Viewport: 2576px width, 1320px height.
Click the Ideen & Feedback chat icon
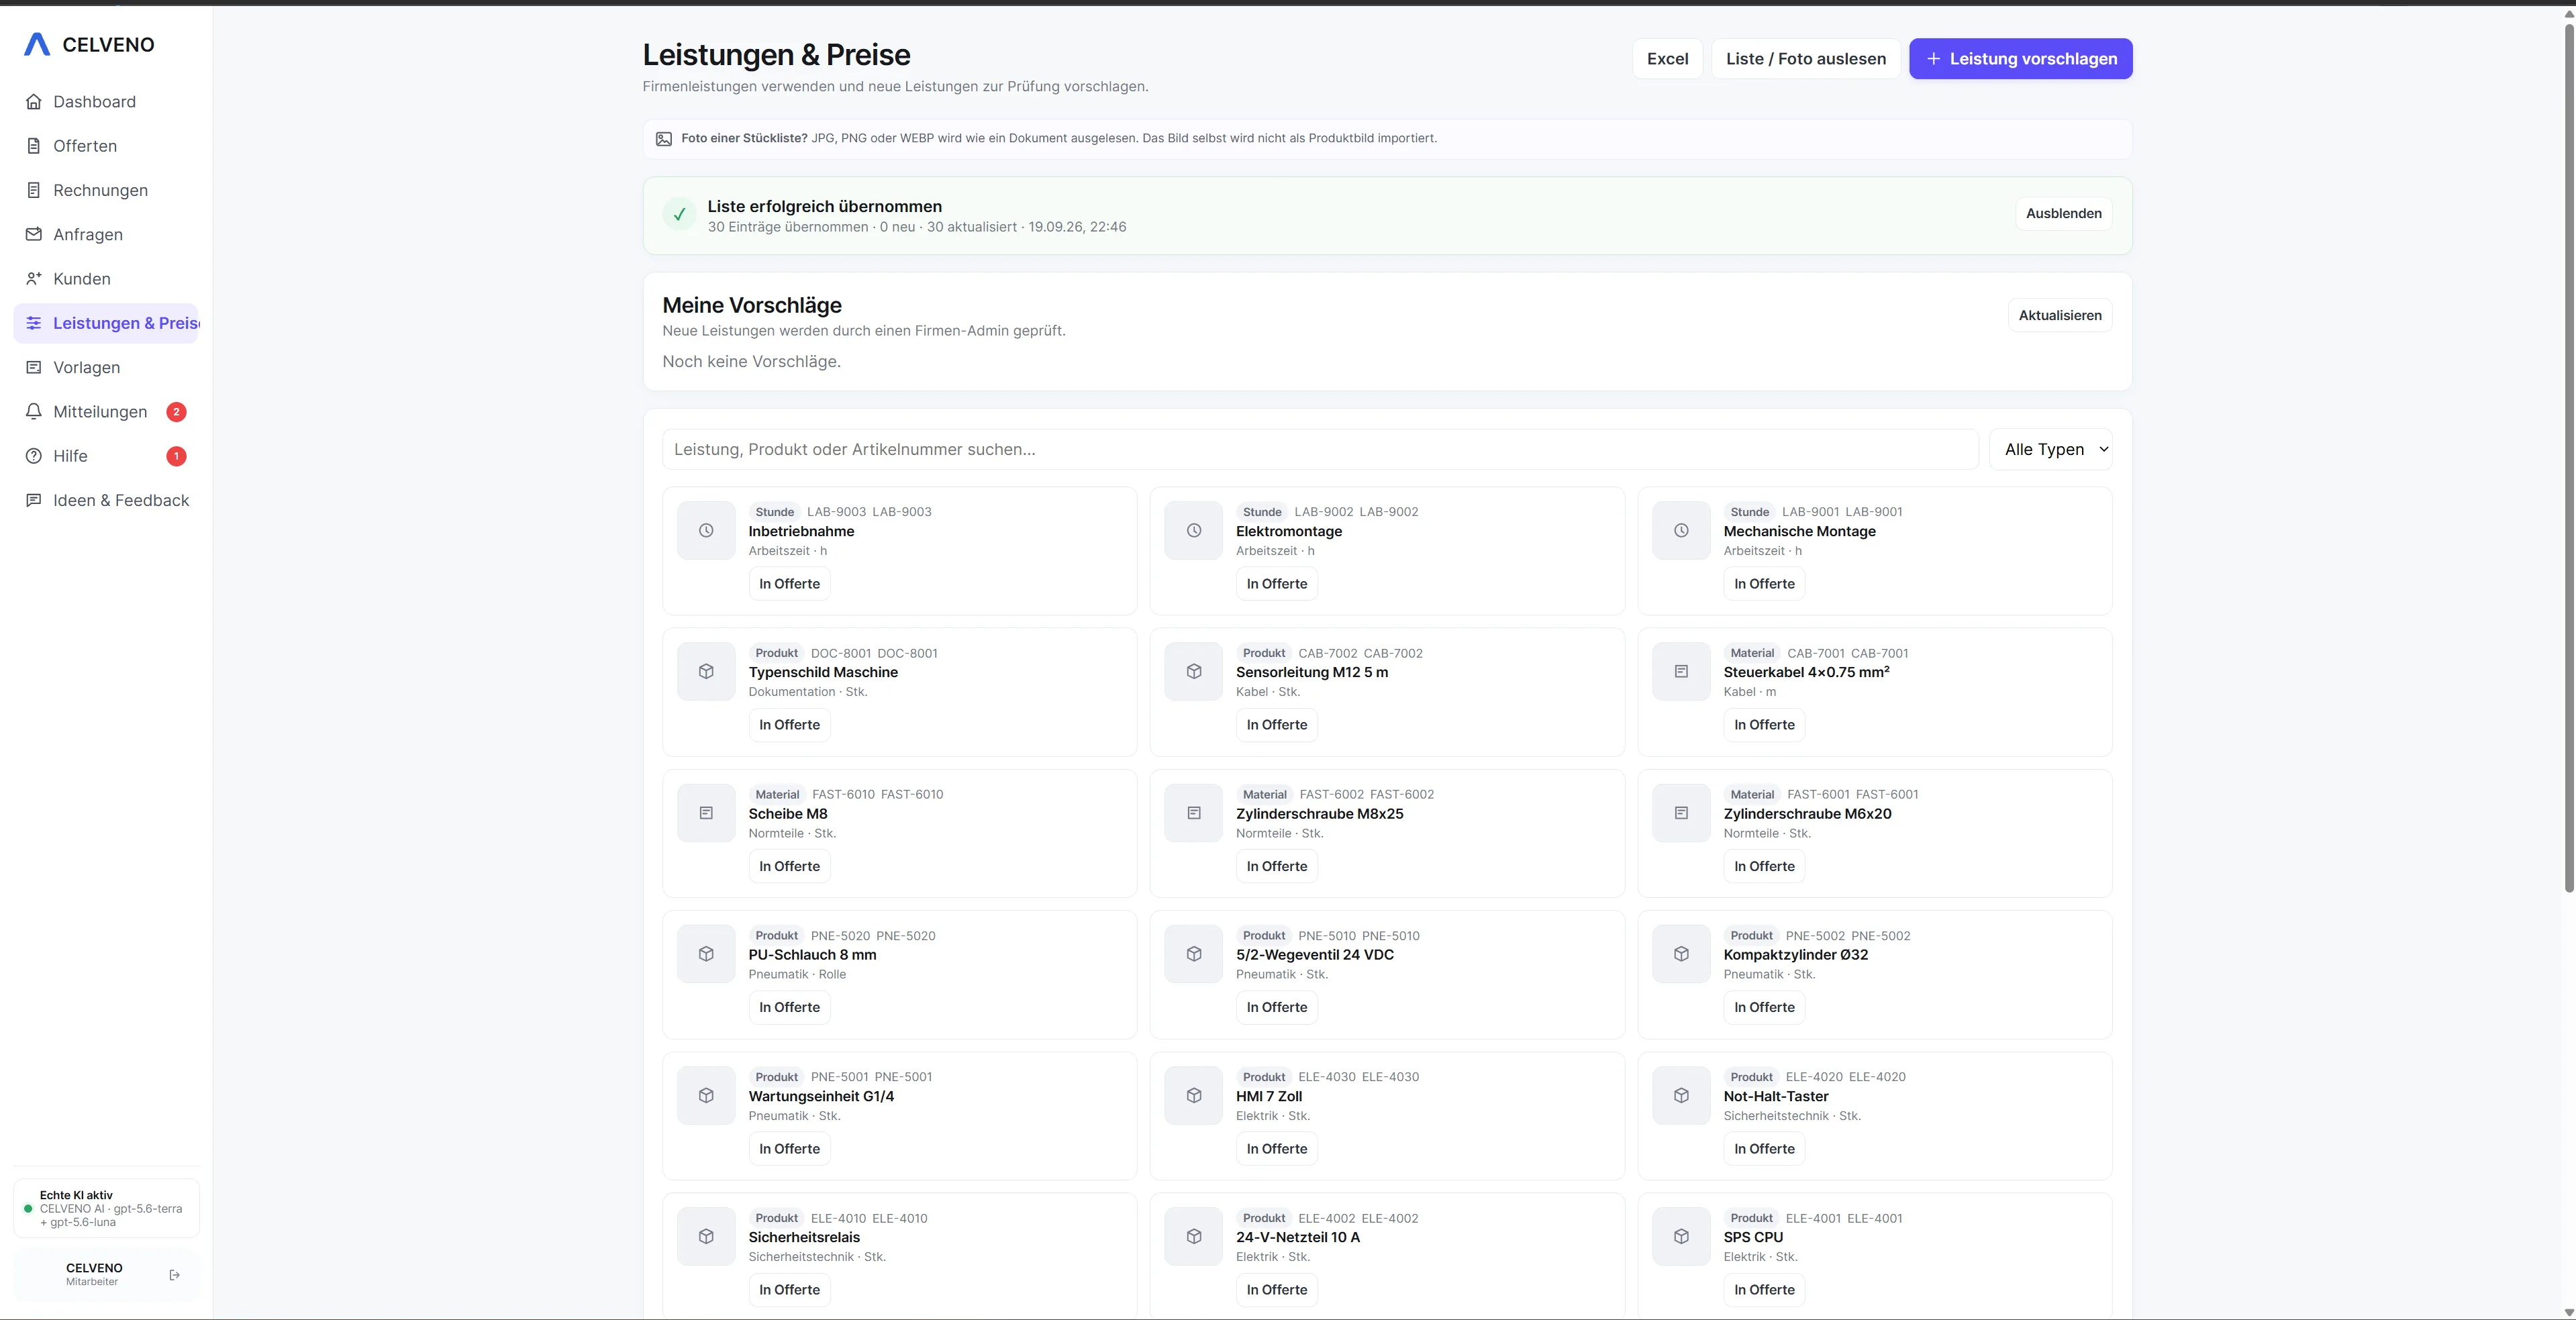[x=34, y=500]
